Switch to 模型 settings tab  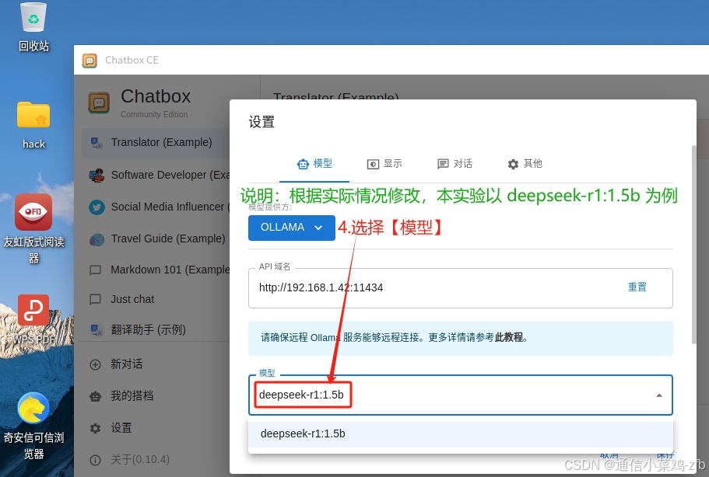click(314, 164)
